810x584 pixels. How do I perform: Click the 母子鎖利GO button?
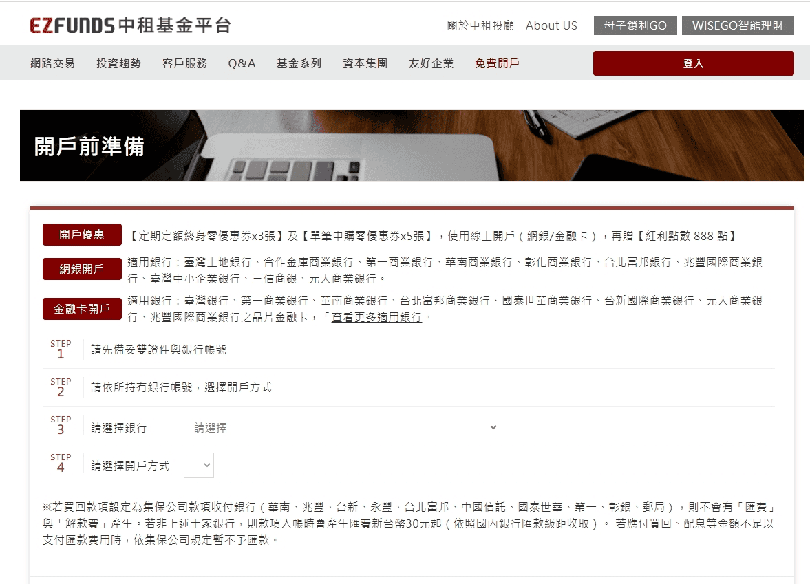[x=635, y=25]
